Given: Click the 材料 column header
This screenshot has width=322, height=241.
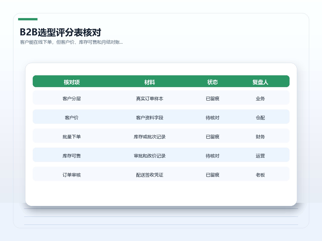Looking at the screenshot, I should click(x=150, y=82).
